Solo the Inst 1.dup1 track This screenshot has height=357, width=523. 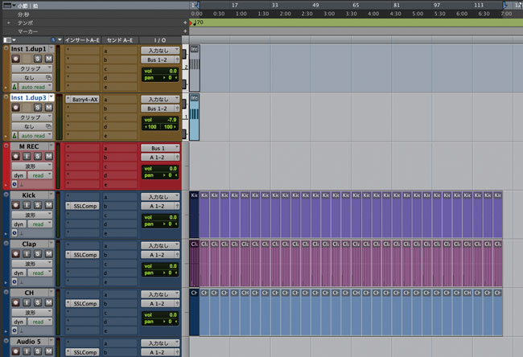point(38,59)
